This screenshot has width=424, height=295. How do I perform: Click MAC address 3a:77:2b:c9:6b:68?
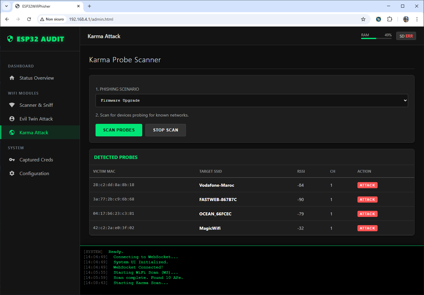[114, 199]
